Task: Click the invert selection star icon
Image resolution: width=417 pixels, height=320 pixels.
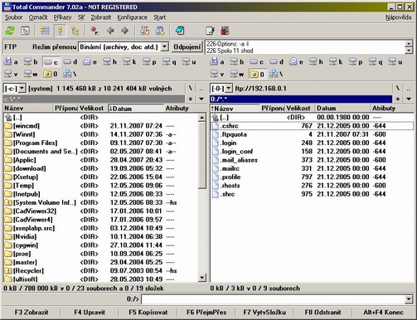Action: pos(95,31)
